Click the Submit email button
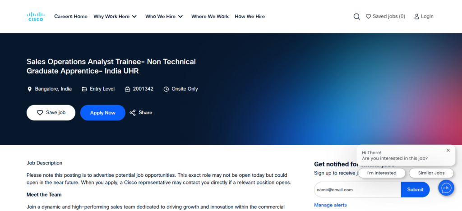462x211 pixels. point(415,190)
